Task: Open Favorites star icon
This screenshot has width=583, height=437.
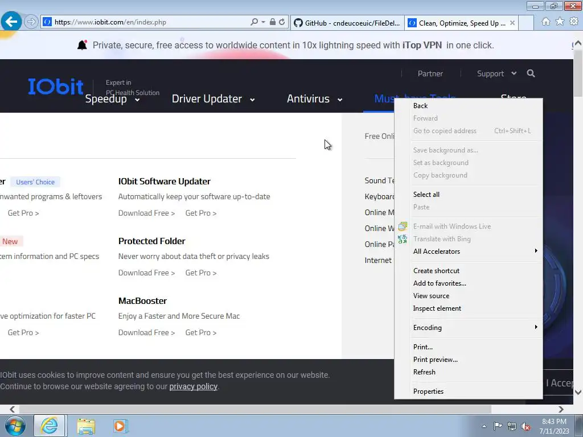Action: pos(560,22)
